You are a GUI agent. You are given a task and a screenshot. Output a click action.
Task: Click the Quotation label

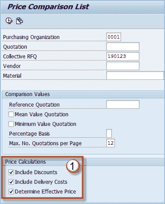(15, 47)
